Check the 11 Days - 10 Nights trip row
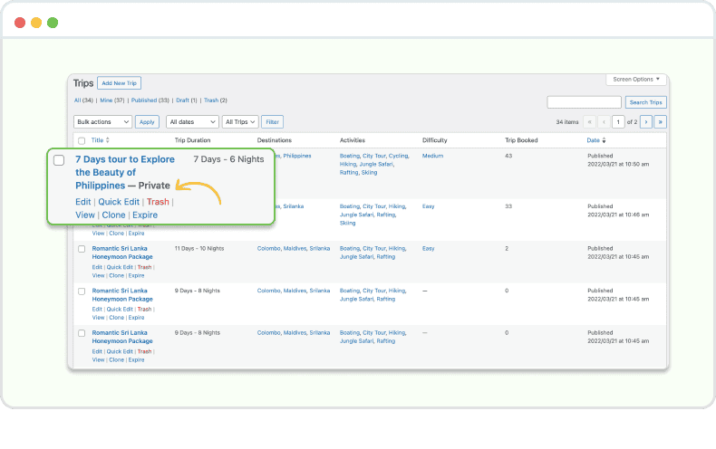Image resolution: width=716 pixels, height=449 pixels. coord(82,248)
